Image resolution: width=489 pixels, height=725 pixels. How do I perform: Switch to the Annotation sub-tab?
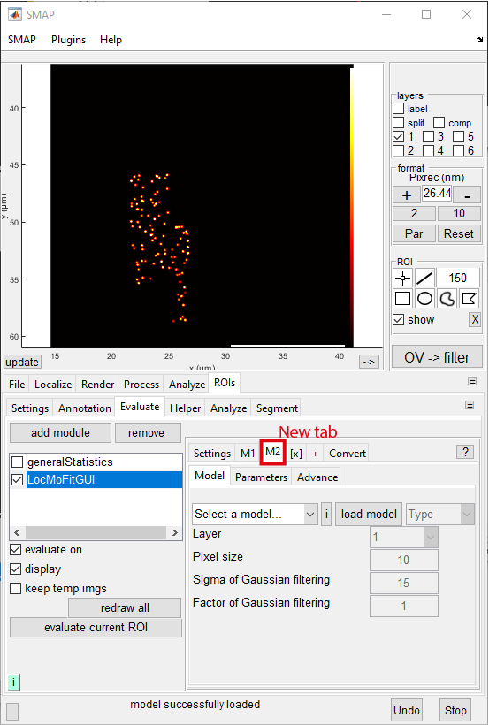coord(85,408)
